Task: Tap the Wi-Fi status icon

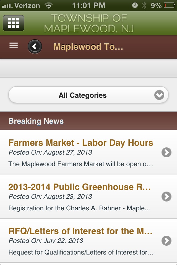Action: 49,6
